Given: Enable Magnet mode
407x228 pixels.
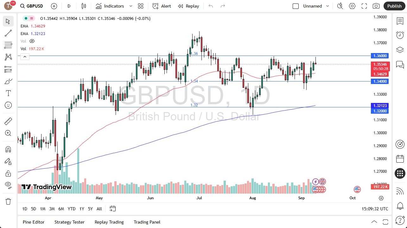Looking at the screenshot, I should point(8,149).
